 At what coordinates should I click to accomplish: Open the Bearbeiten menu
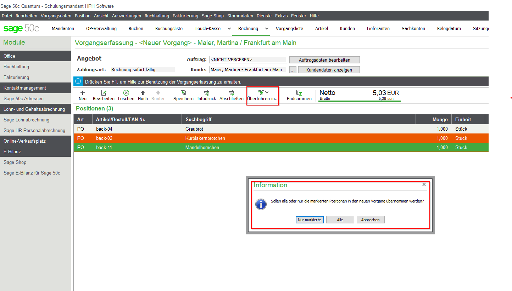(x=26, y=16)
